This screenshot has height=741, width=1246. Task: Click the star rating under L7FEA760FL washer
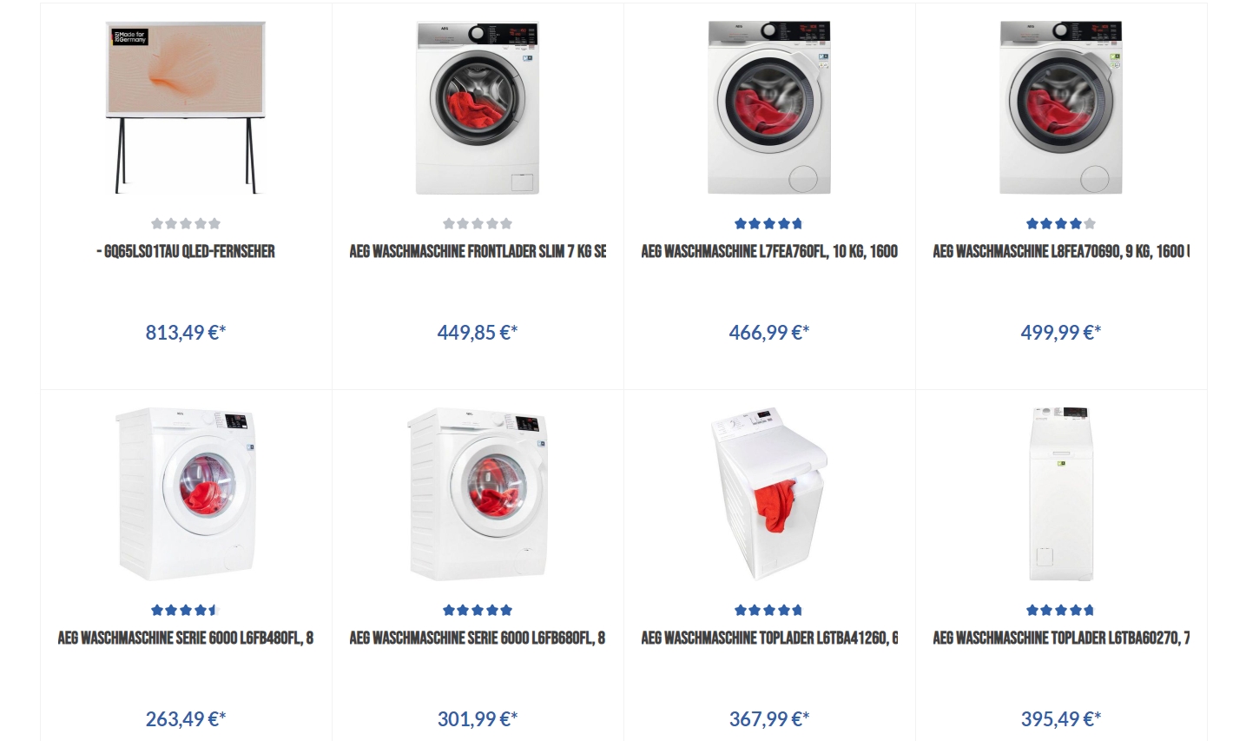(x=769, y=223)
